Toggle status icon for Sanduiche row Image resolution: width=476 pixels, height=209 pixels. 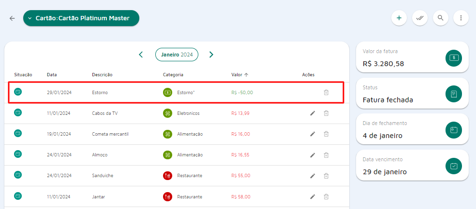point(18,175)
